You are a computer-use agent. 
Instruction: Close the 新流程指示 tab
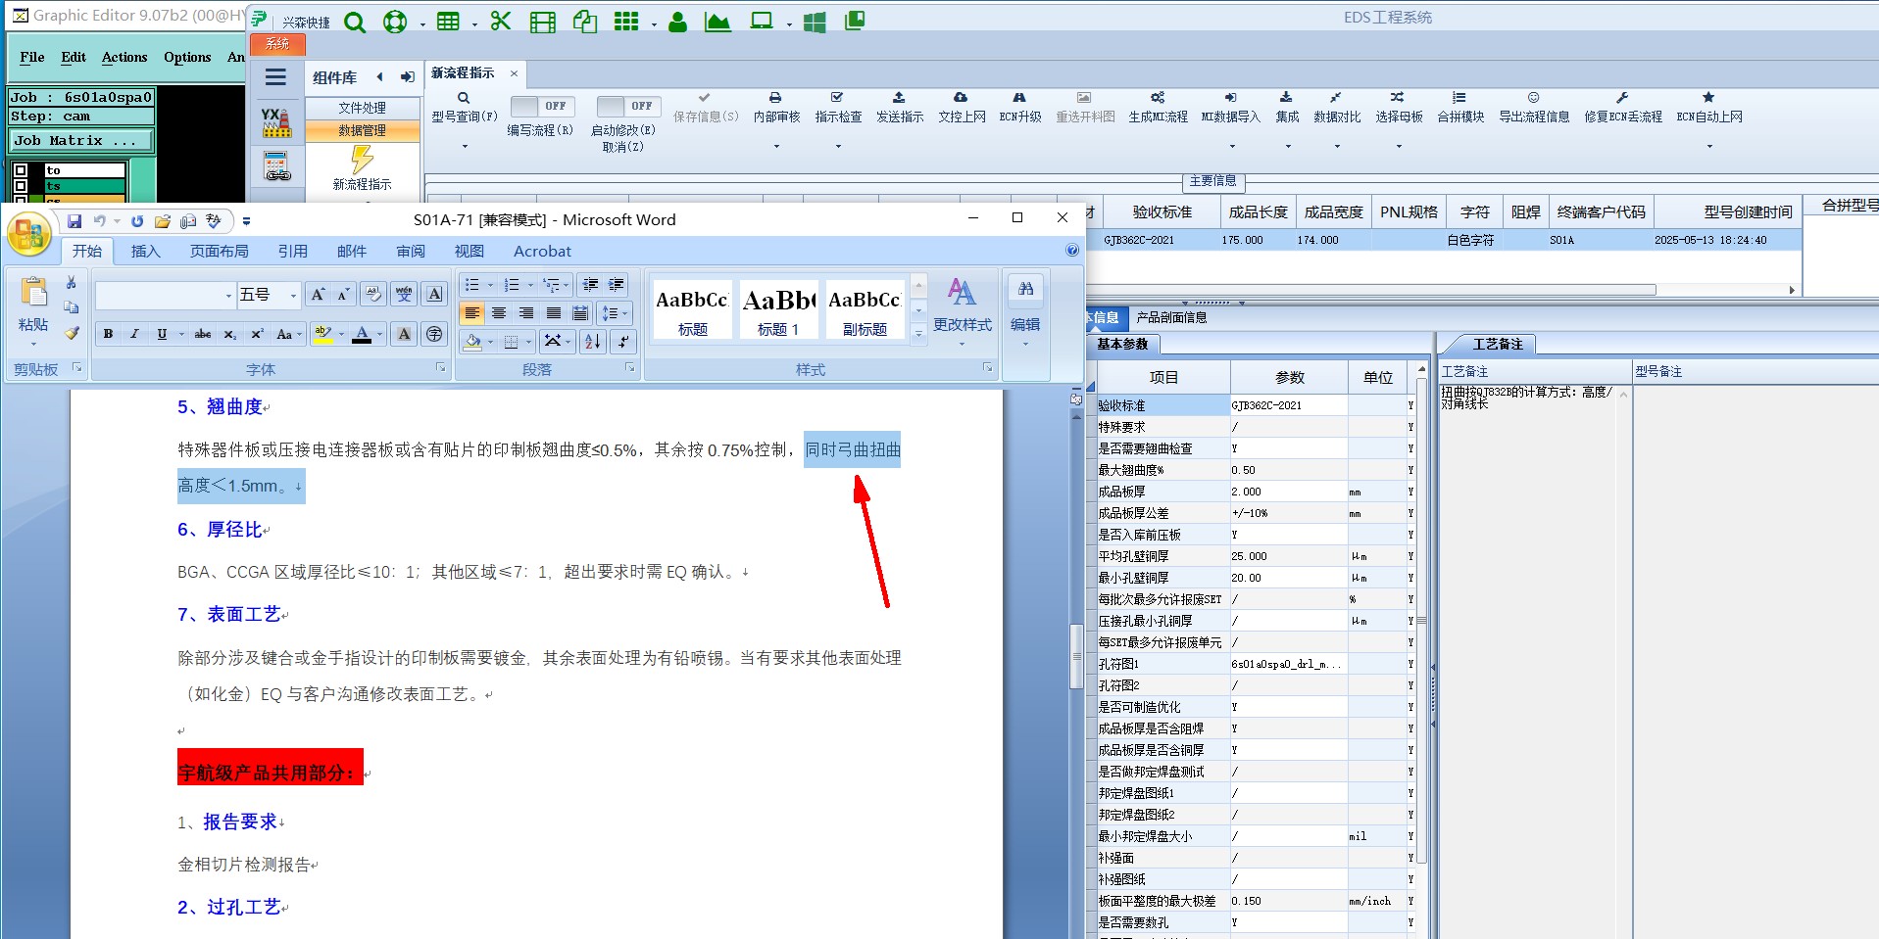(514, 73)
